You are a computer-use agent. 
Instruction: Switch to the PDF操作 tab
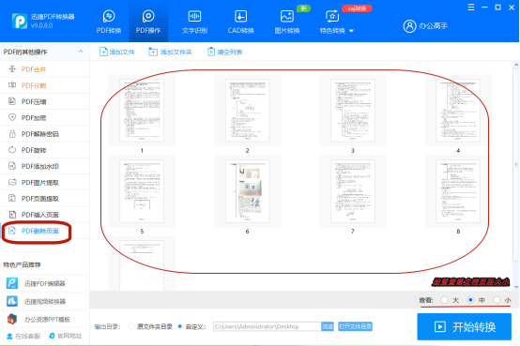tap(148, 22)
